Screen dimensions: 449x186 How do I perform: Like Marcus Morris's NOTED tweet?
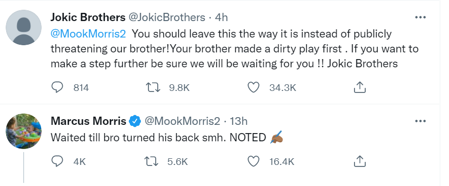253,161
